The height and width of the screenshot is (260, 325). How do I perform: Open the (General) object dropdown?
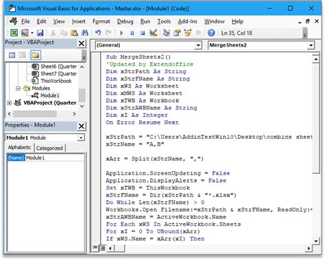(198, 45)
